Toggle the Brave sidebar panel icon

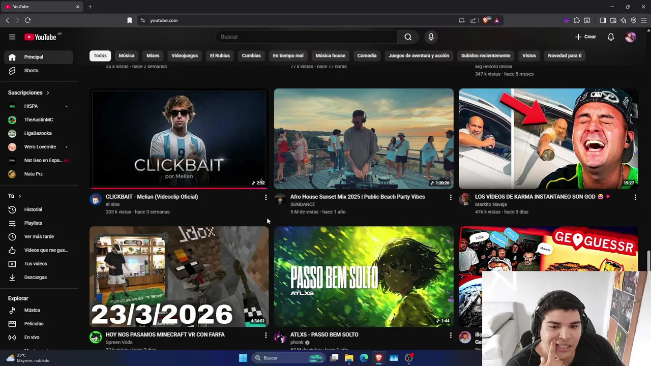tap(603, 20)
